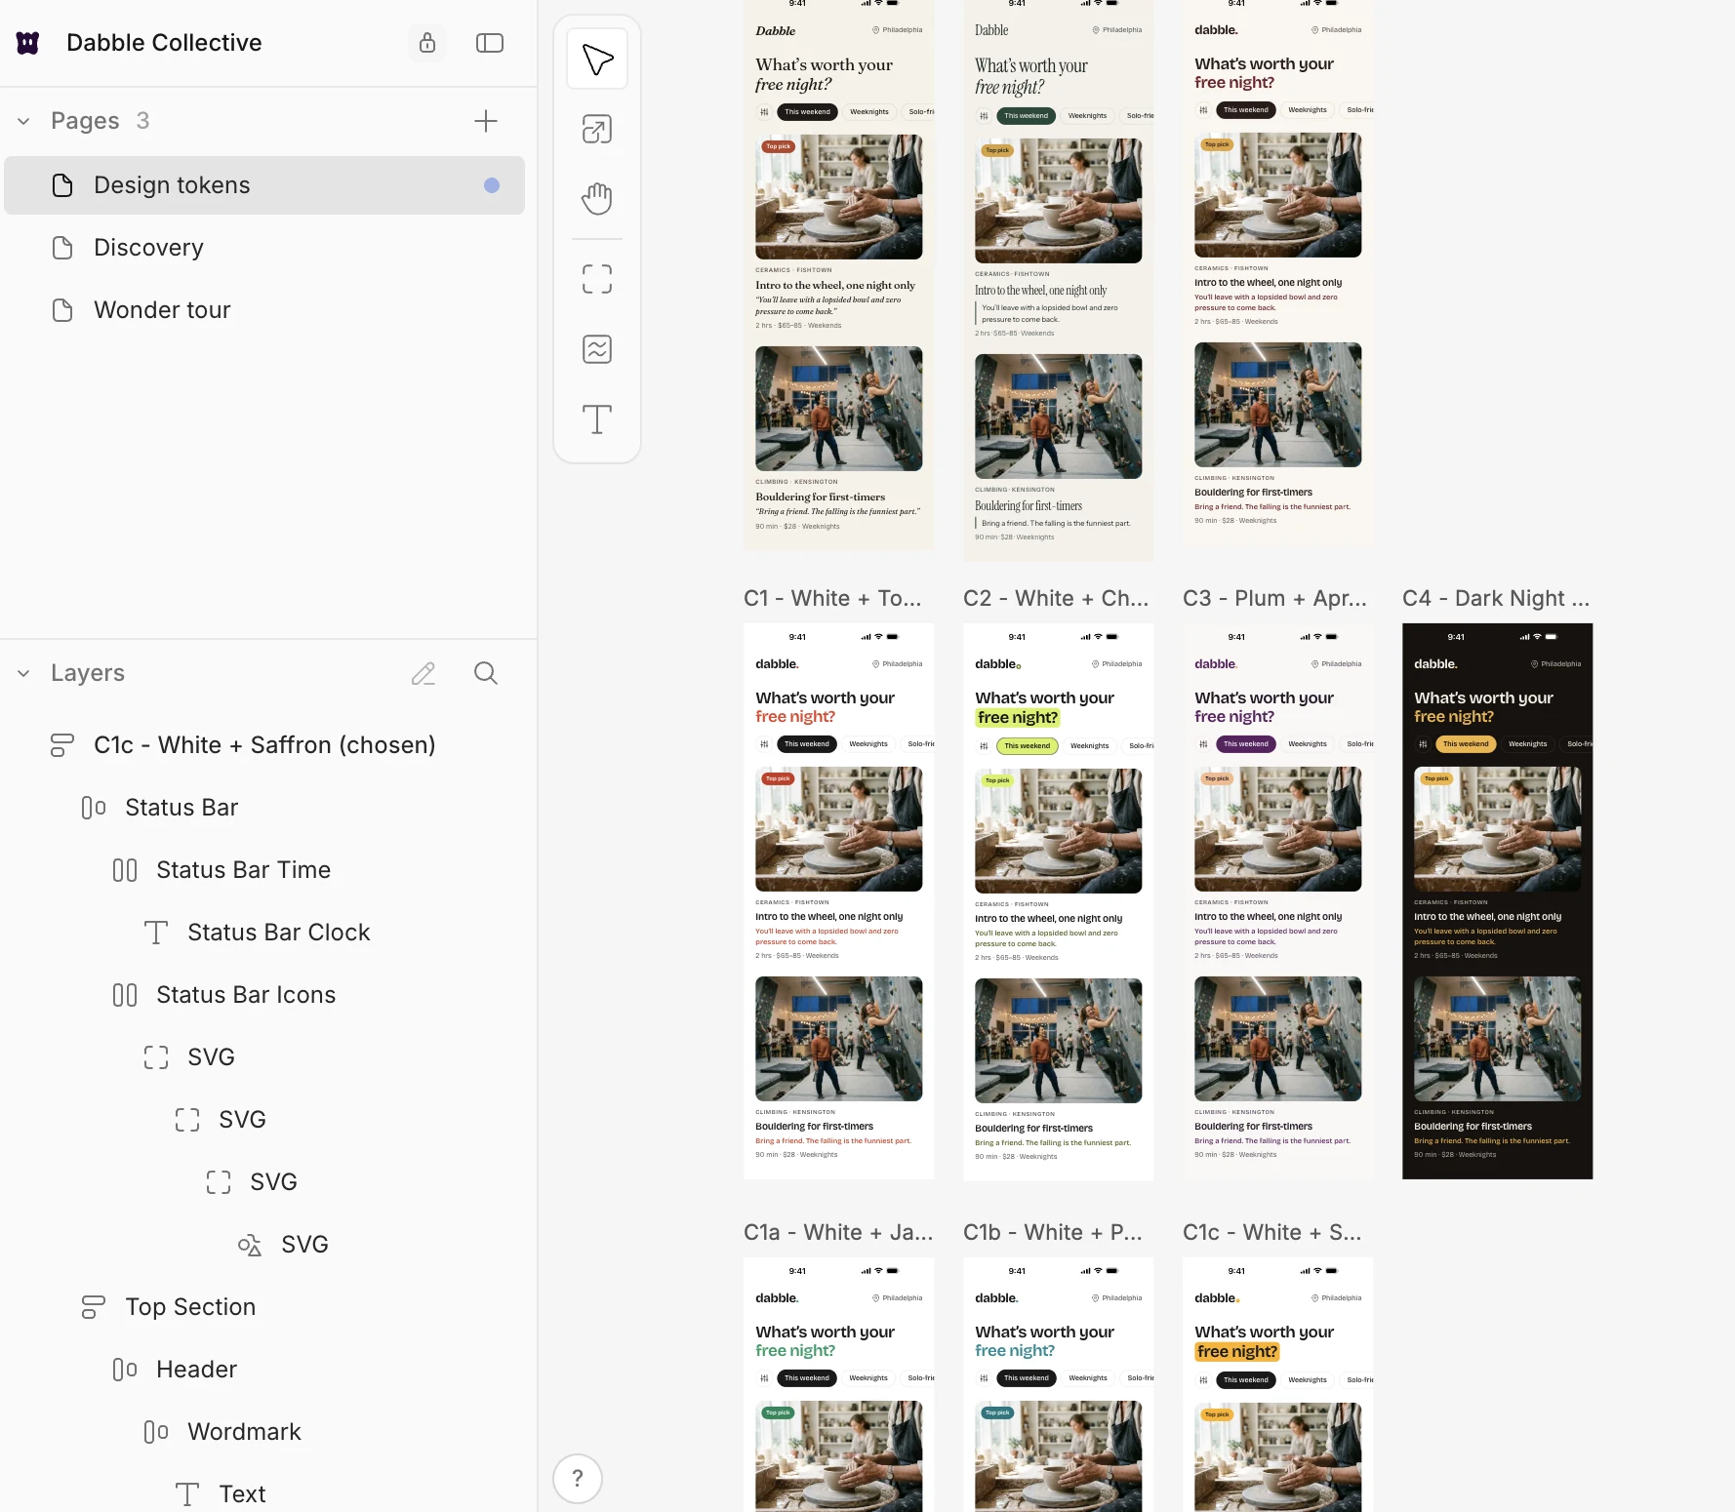Collapse the Pages section chevron

[23, 121]
